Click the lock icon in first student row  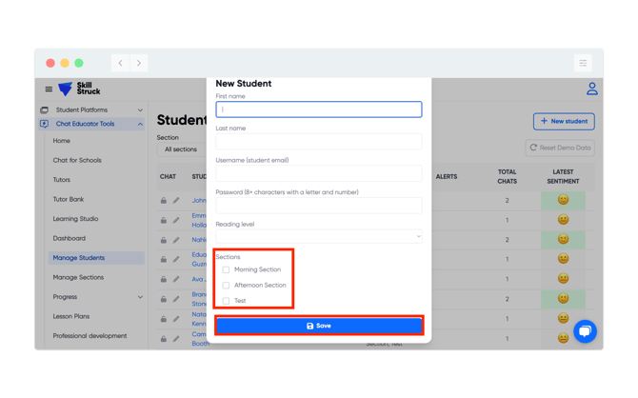tap(164, 201)
